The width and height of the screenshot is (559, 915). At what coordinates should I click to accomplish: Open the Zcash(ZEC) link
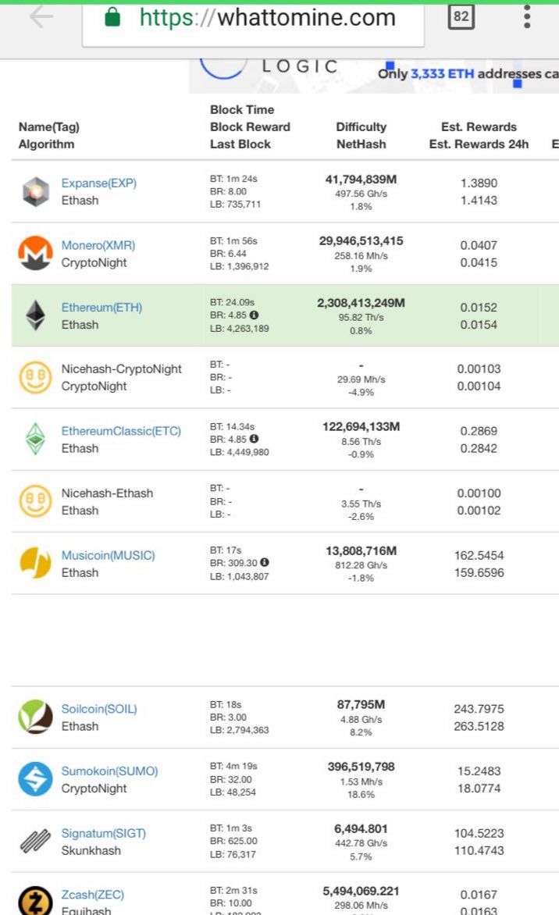tap(93, 895)
